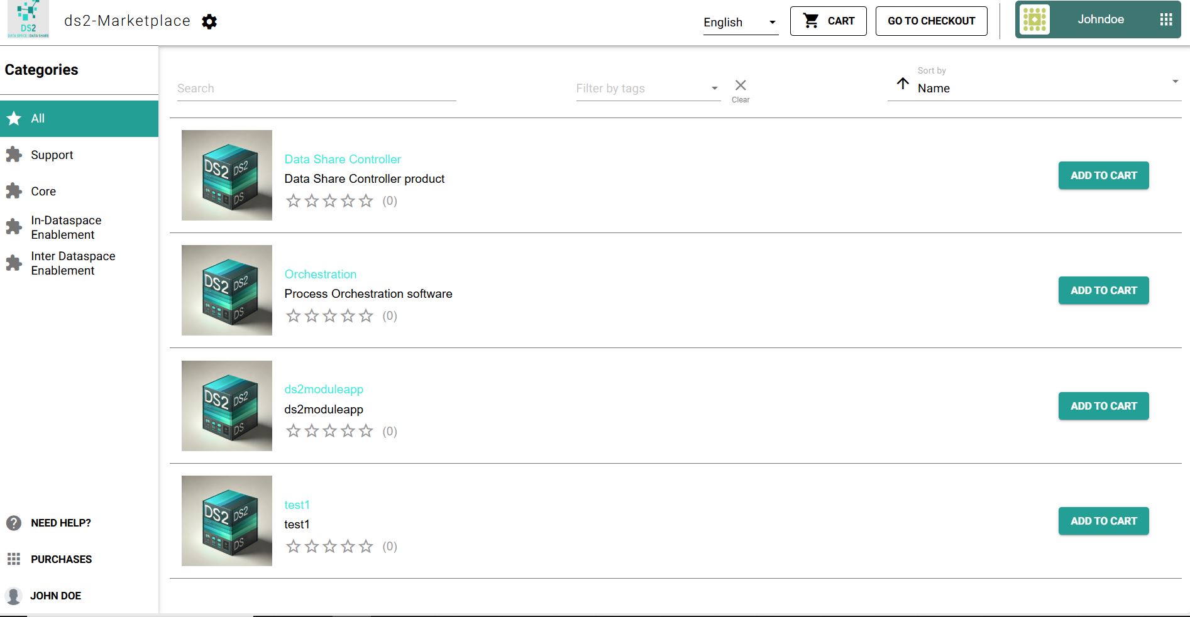
Task: Click the Johndoe avatar icon in header
Action: pyautogui.click(x=1035, y=19)
